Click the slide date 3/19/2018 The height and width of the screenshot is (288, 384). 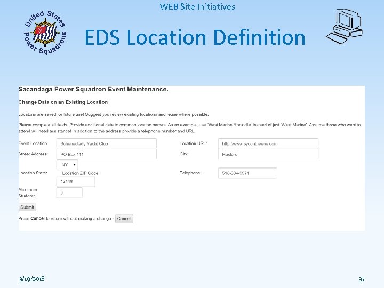(x=31, y=279)
